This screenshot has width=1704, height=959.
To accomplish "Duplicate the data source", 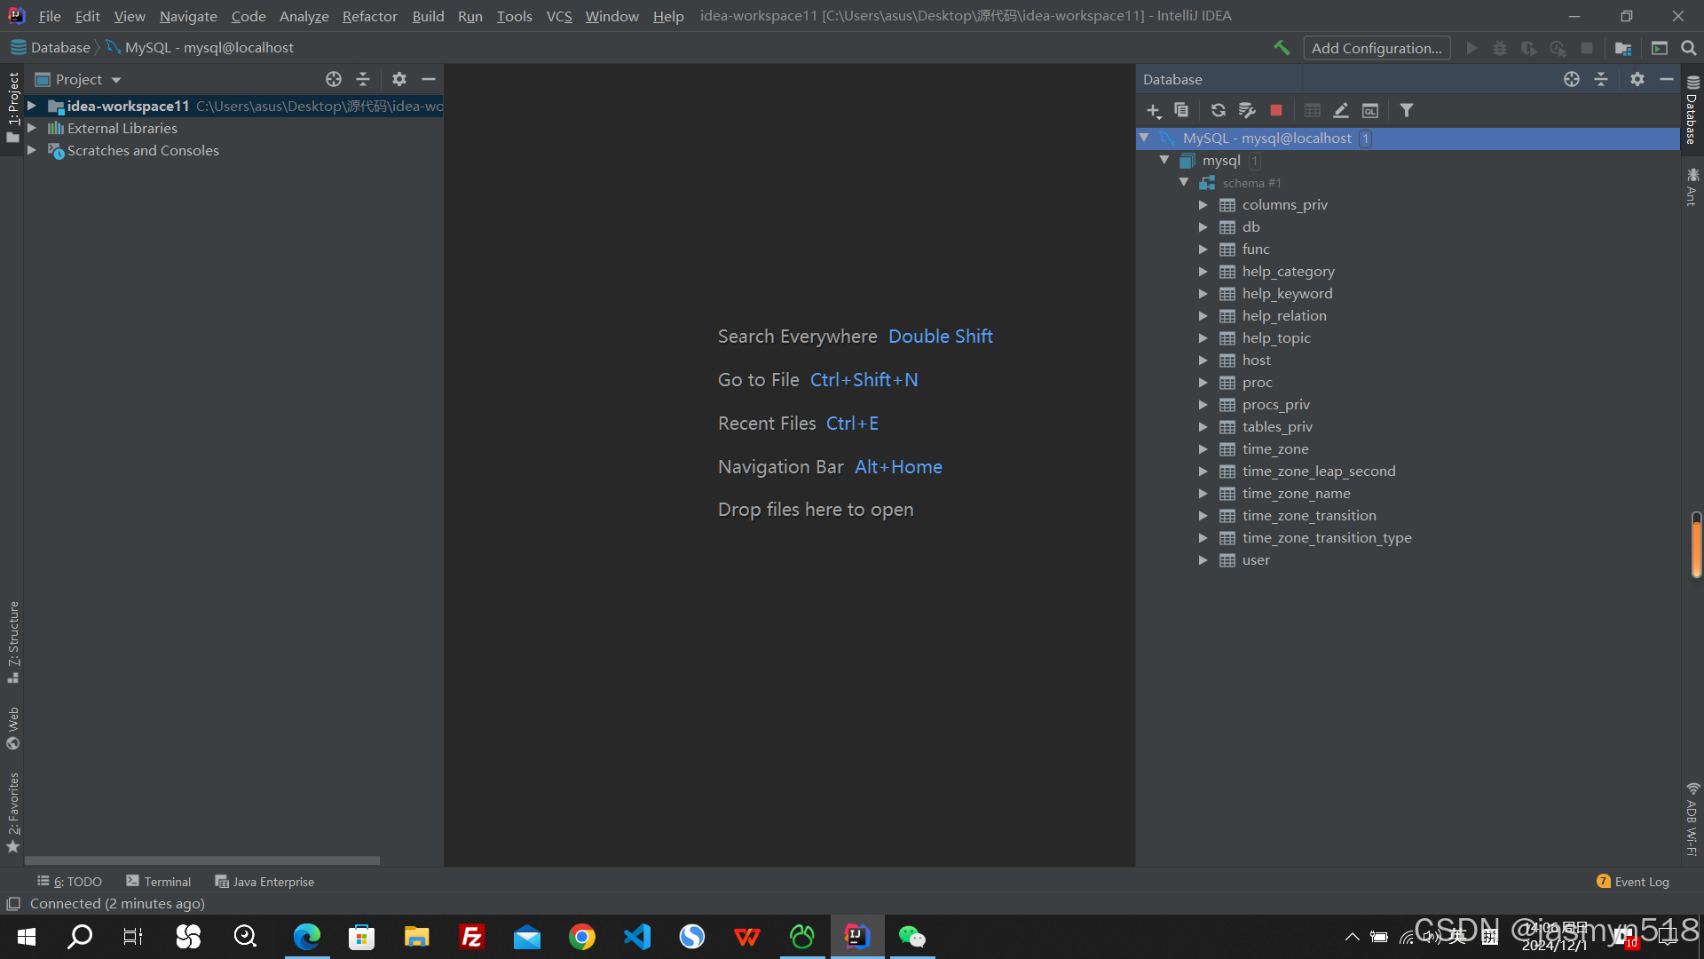I will pos(1181,110).
